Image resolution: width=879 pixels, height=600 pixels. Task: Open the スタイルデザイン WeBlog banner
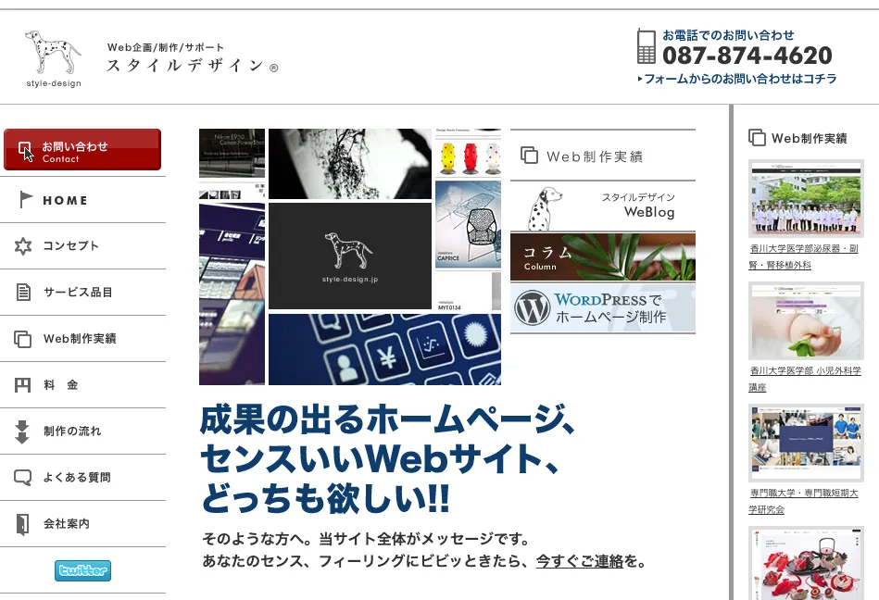(x=603, y=206)
